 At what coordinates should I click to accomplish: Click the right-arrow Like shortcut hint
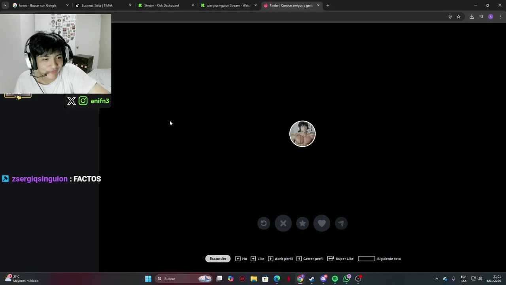click(257, 258)
